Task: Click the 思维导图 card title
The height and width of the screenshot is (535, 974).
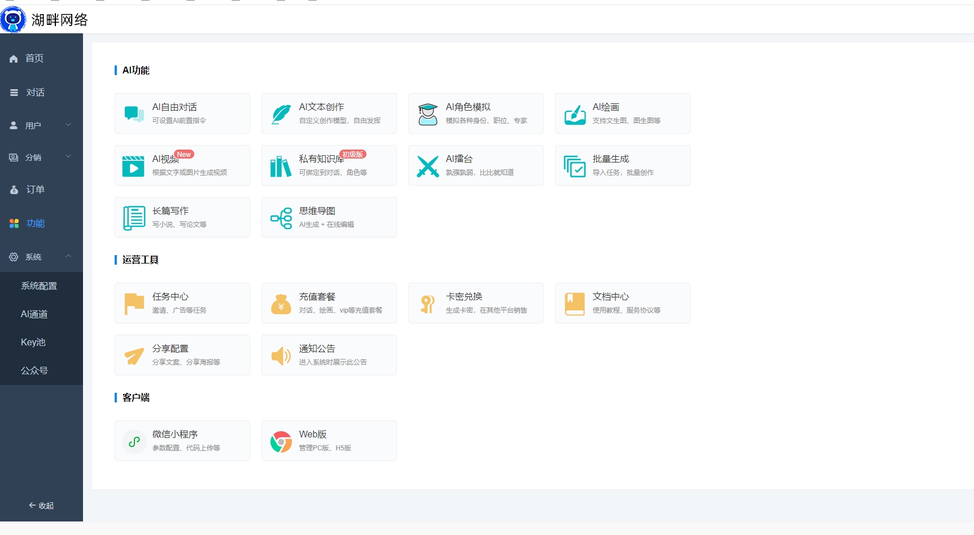Action: (317, 211)
